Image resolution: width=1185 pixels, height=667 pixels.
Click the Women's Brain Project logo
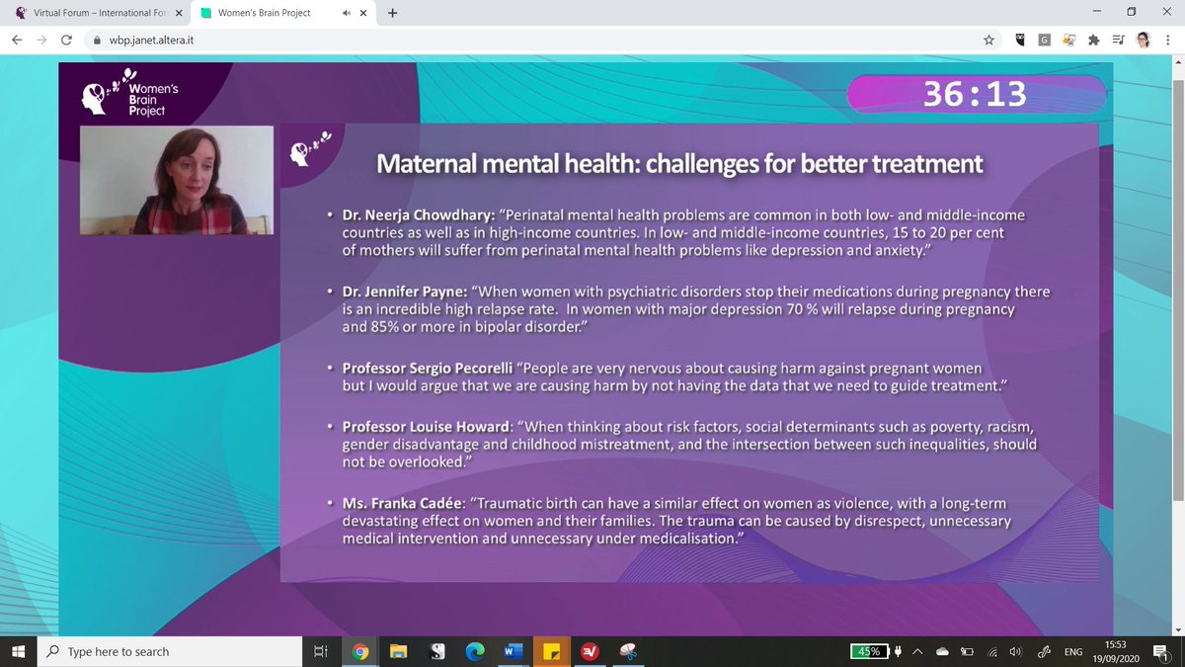[x=130, y=93]
